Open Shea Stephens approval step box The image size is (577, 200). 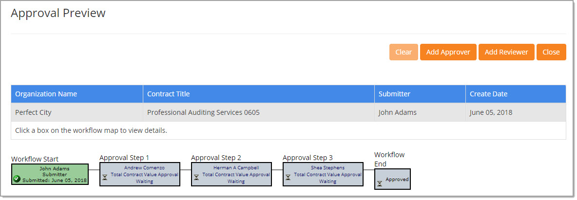tap(323, 174)
